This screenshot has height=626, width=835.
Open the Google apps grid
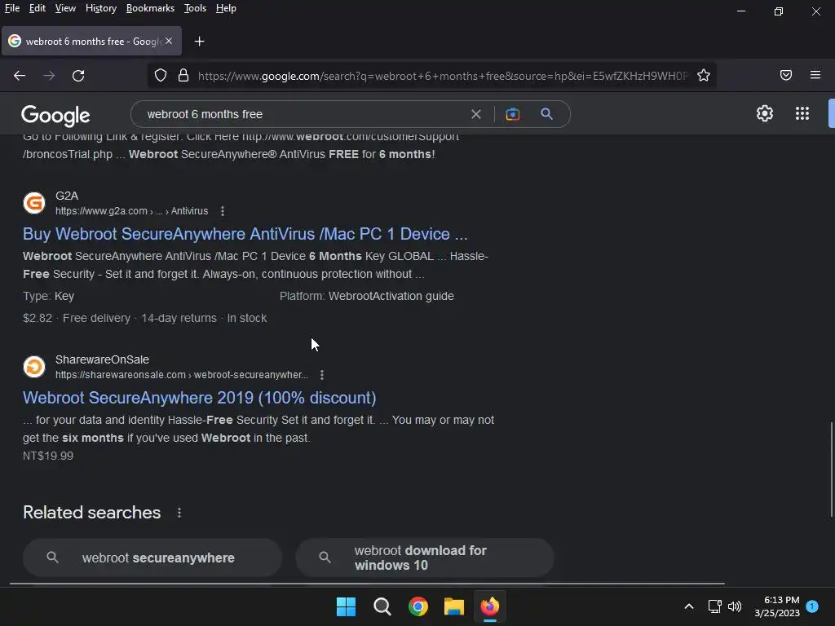(x=802, y=113)
